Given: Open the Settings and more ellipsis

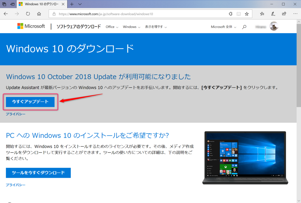Looking at the screenshot, I should 295,14.
